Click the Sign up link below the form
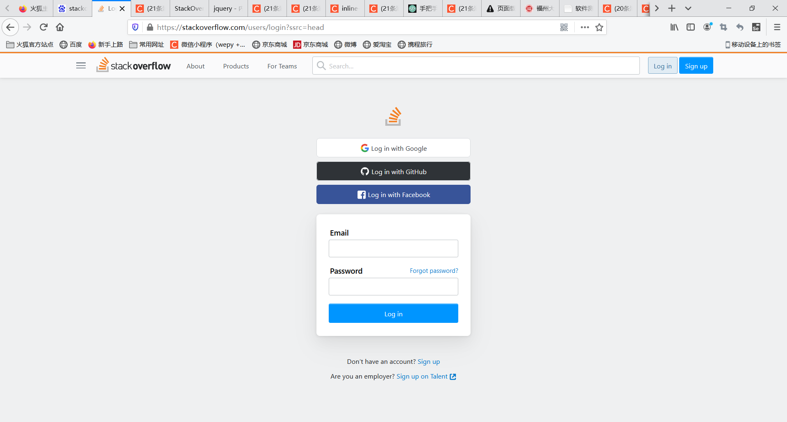 click(x=429, y=361)
